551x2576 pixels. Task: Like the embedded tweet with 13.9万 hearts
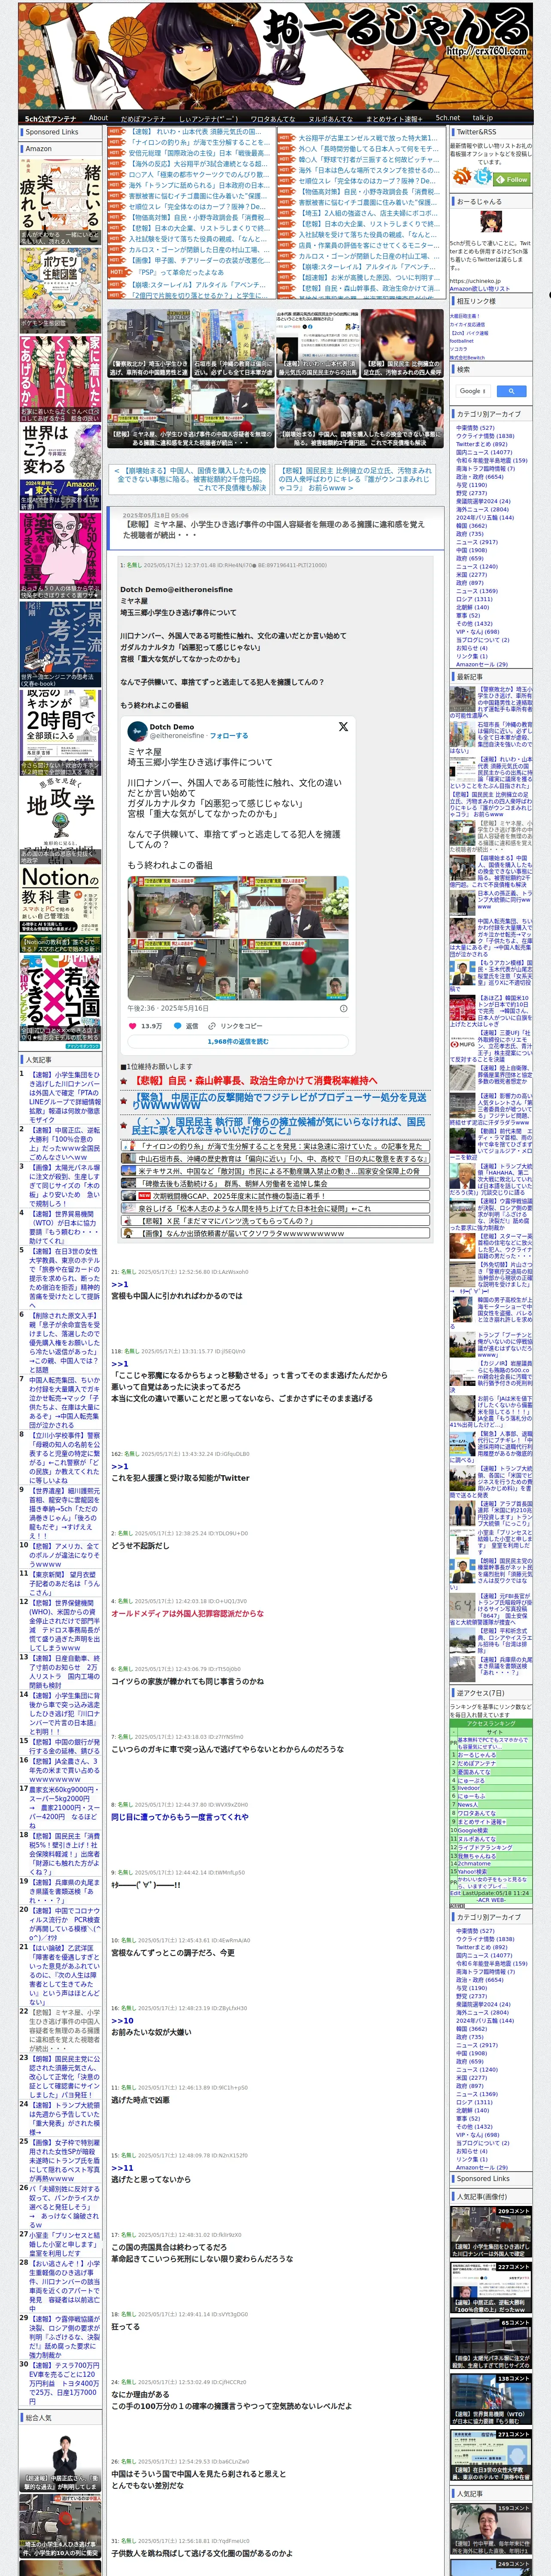coord(133,1026)
